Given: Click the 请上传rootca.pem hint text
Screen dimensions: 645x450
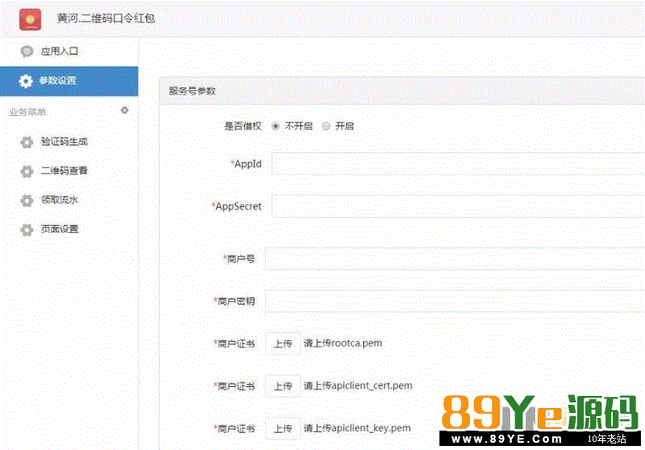Looking at the screenshot, I should click(x=343, y=343).
